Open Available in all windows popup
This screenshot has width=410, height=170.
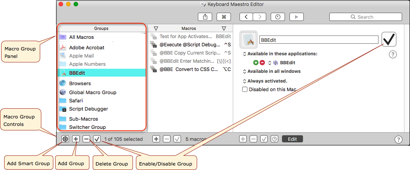tap(272, 71)
